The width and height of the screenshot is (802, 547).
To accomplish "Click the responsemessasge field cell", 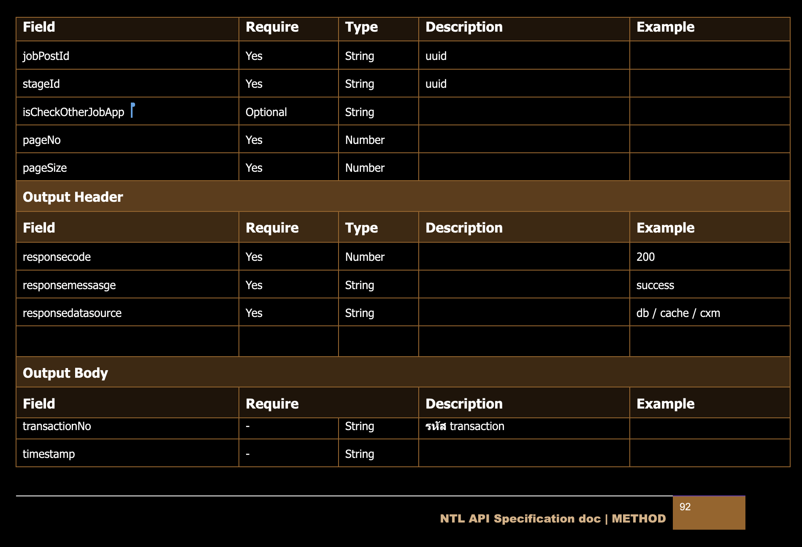I will point(69,285).
